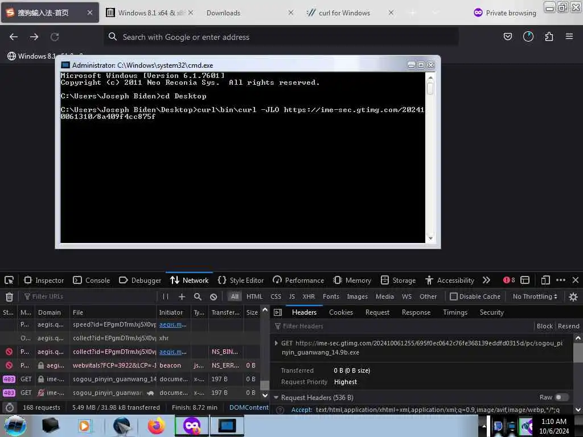The height and width of the screenshot is (437, 583).
Task: Click the Resend request button
Action: point(569,326)
